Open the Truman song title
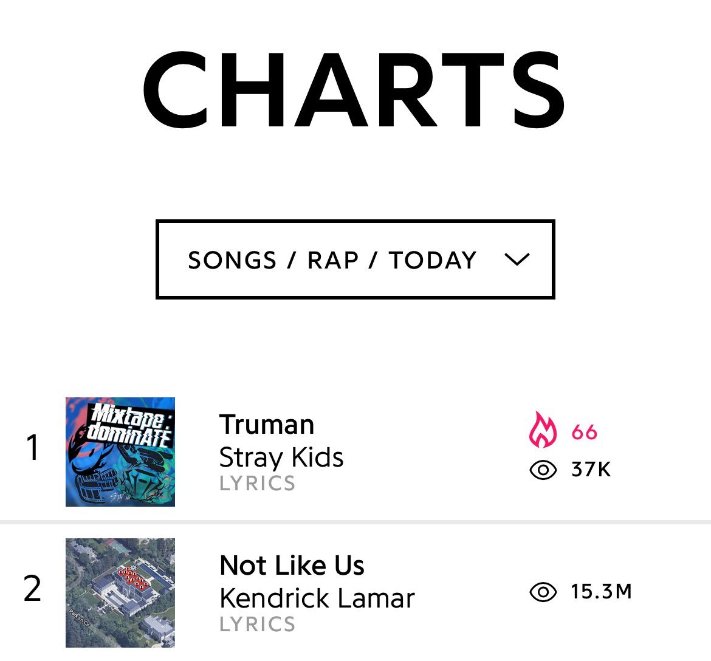This screenshot has width=711, height=661. [267, 425]
